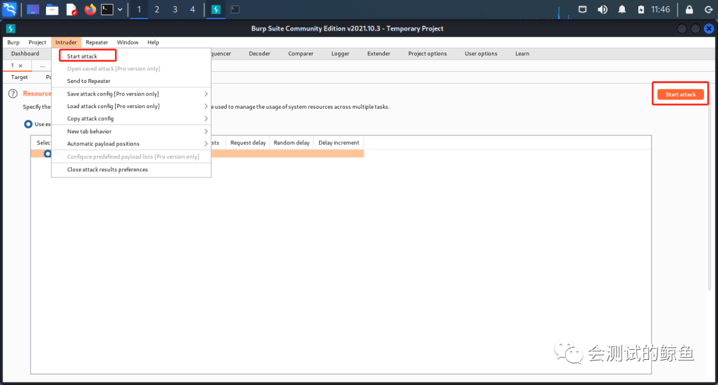Screen dimensions: 718x385
Task: Click the Burp Suite logo in title bar
Action: click(11, 29)
